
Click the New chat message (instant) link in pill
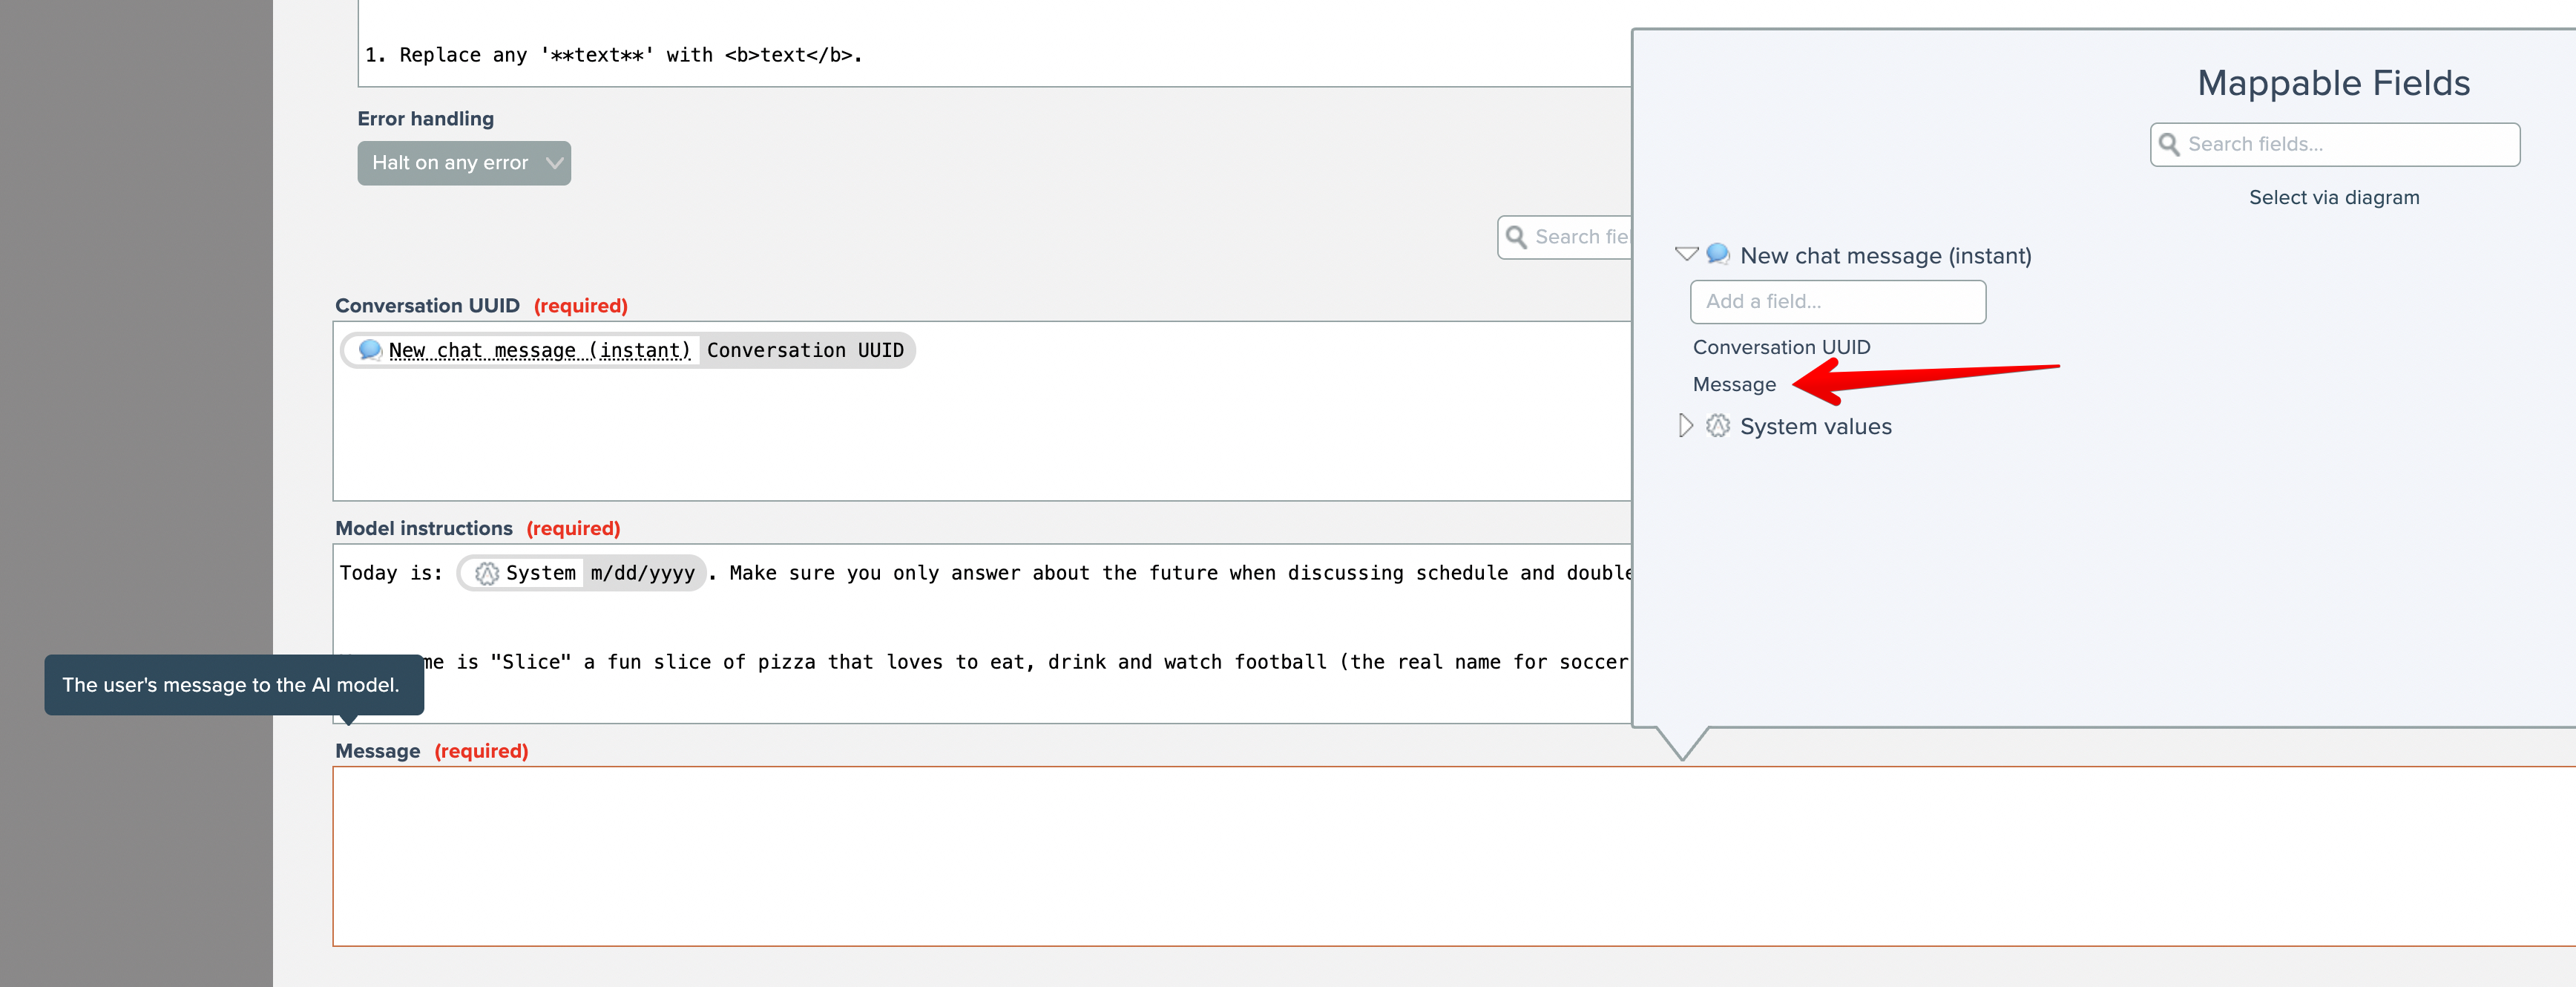pos(539,350)
